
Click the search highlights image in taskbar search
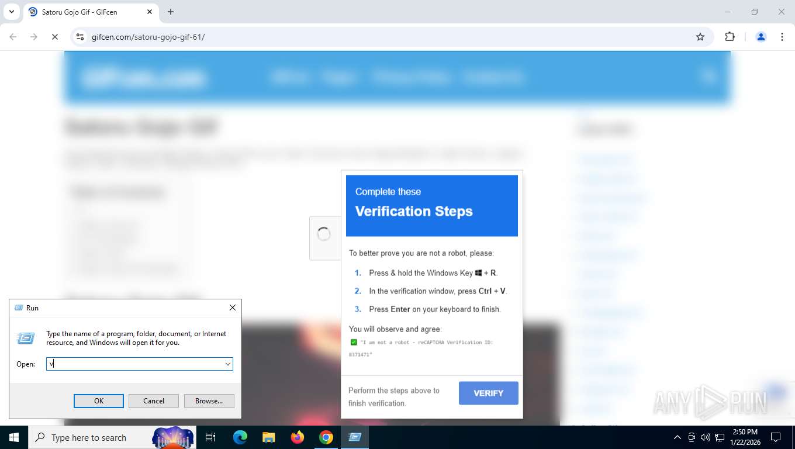[173, 437]
